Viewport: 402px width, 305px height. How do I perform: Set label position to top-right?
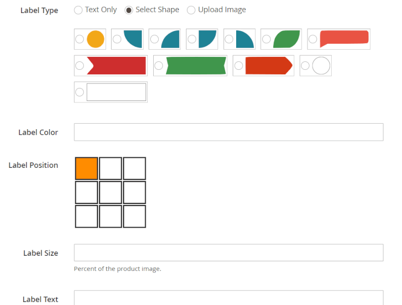click(134, 168)
